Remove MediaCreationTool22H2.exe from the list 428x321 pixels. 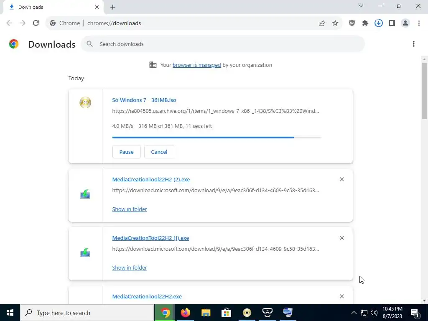(x=342, y=296)
